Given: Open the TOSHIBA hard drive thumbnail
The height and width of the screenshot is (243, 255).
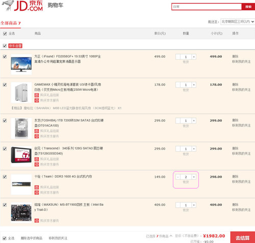Looking at the screenshot, I should [21, 128].
